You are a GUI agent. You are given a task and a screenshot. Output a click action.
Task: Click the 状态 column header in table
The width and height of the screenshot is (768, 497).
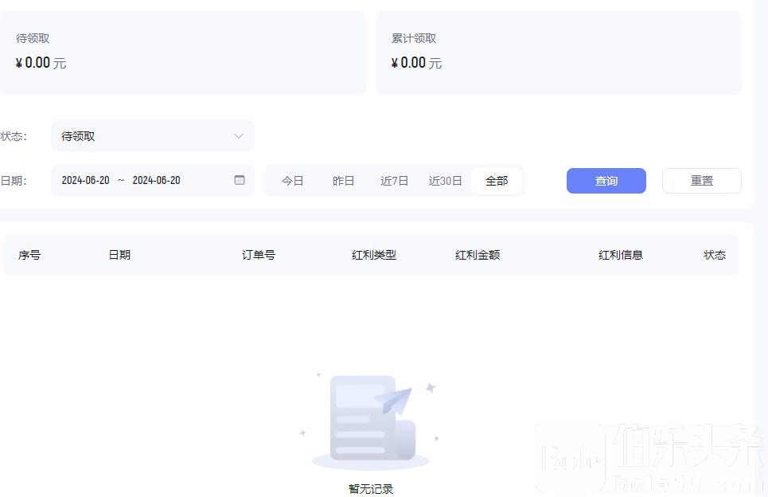click(715, 255)
